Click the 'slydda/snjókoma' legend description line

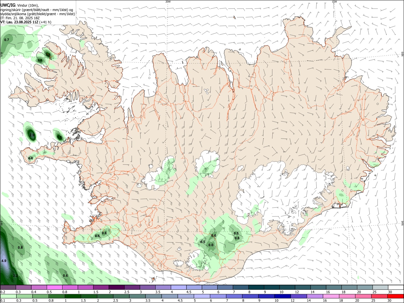[38, 14]
